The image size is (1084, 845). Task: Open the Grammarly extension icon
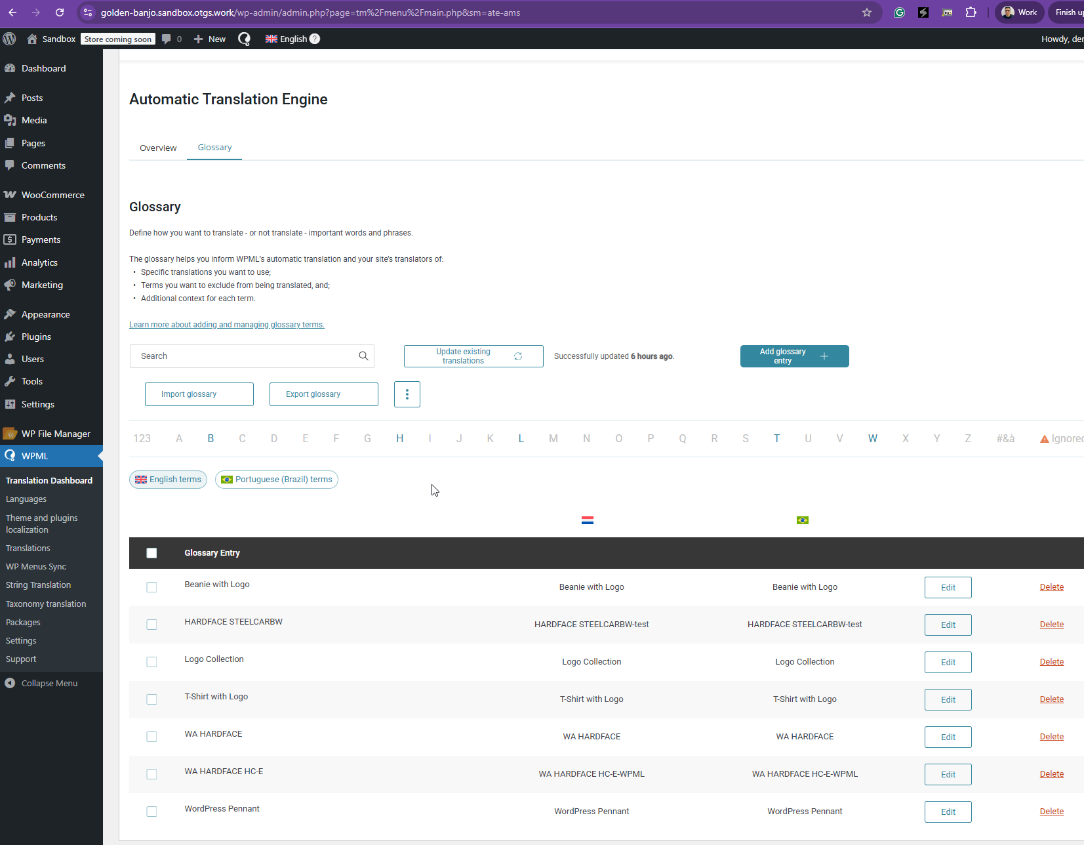tap(900, 12)
